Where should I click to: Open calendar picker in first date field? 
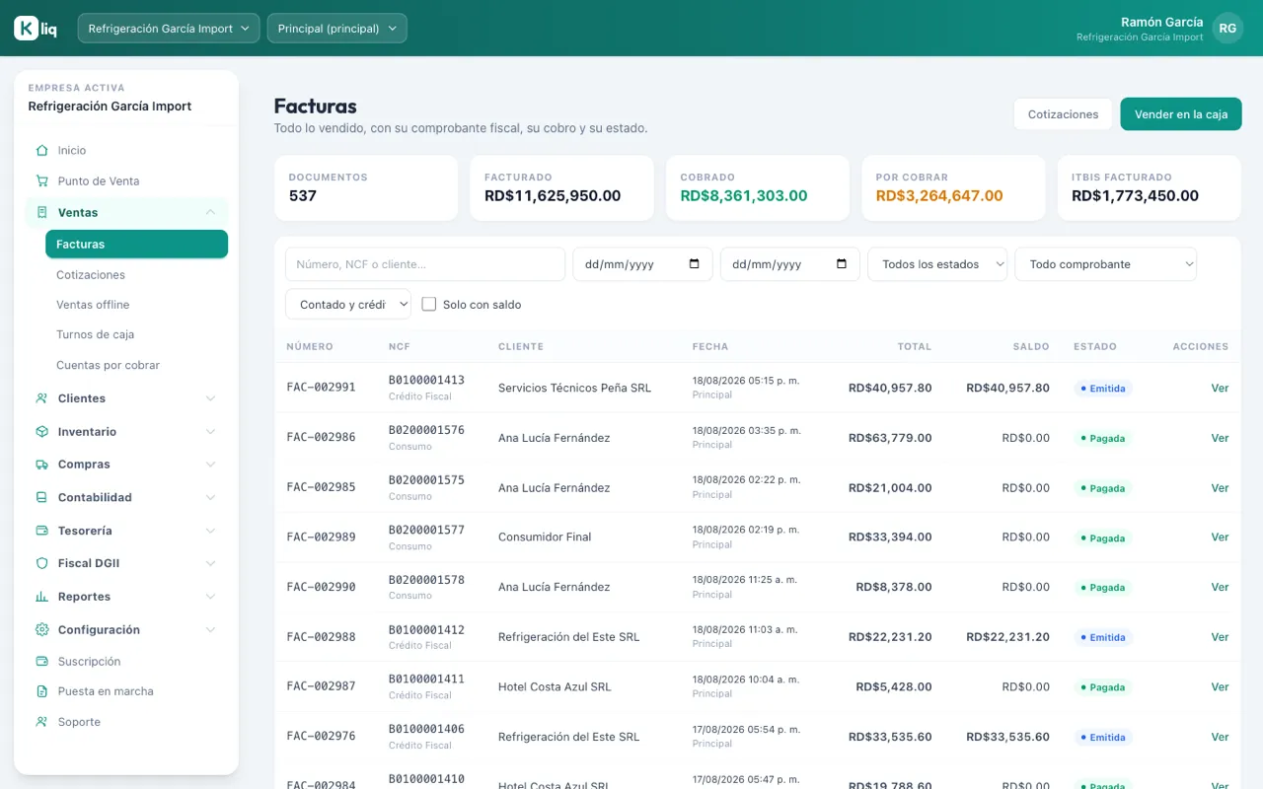pos(694,264)
